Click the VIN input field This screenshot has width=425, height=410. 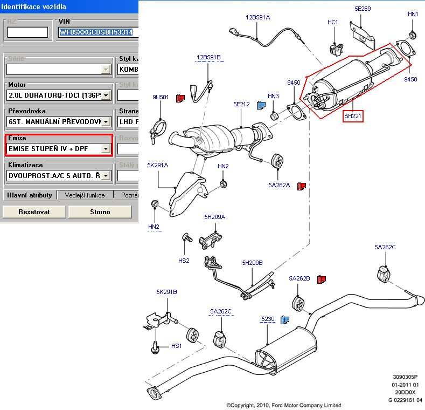[98, 32]
